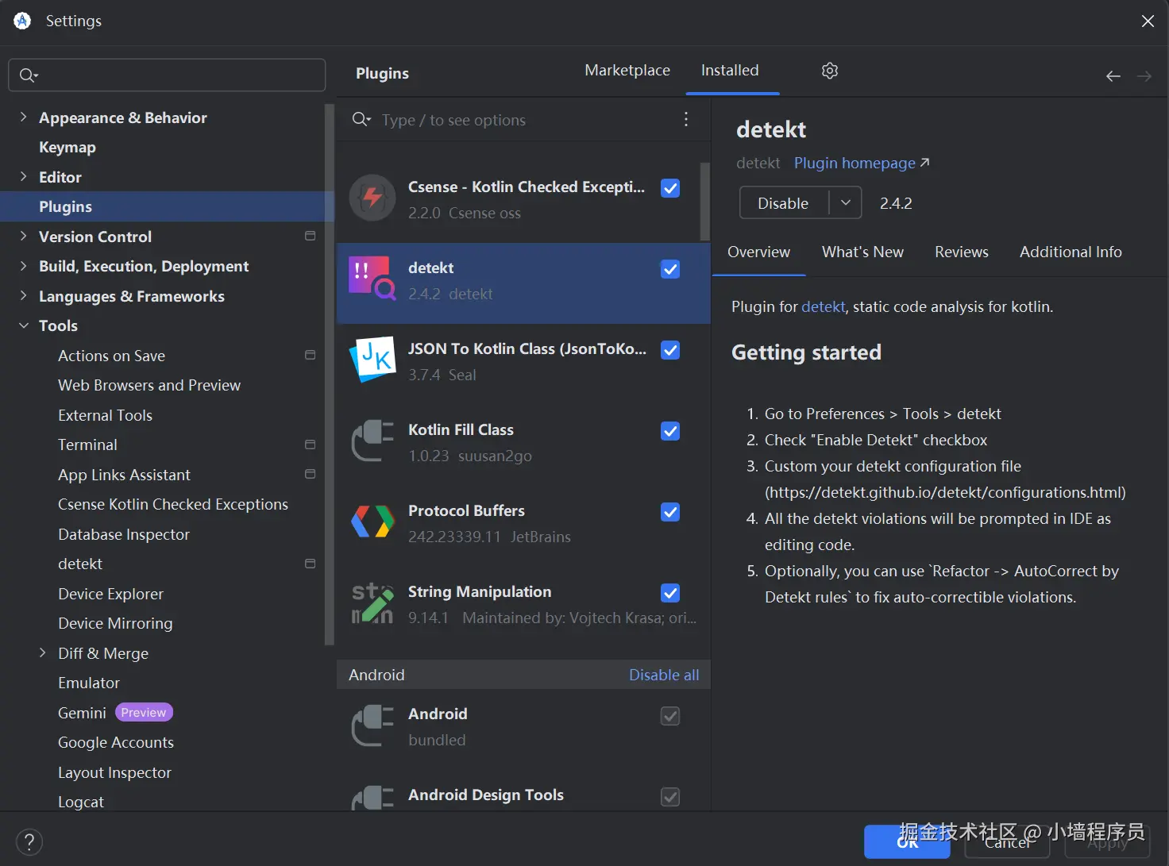The height and width of the screenshot is (866, 1169).
Task: Switch to the Marketplace tab
Action: point(627,70)
